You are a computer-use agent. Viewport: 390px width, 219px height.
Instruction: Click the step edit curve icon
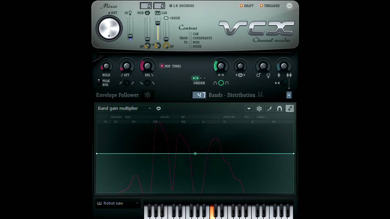pyautogui.click(x=269, y=109)
